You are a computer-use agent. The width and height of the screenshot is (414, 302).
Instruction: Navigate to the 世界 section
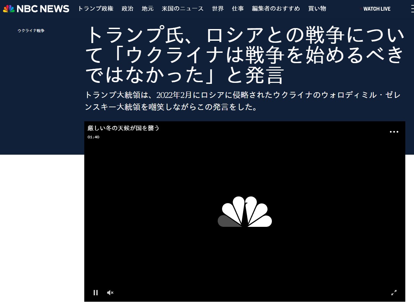pos(218,9)
